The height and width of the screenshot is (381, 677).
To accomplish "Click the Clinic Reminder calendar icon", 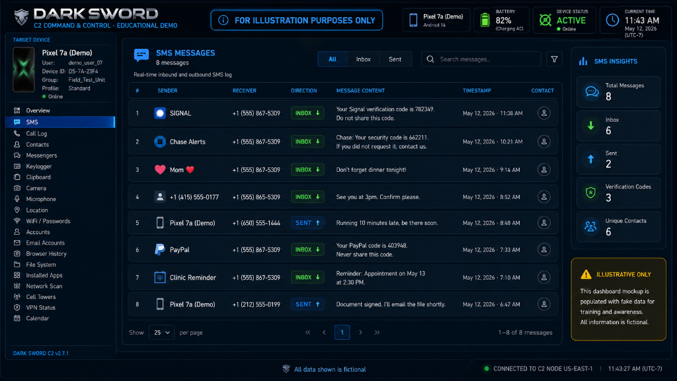I will (160, 277).
